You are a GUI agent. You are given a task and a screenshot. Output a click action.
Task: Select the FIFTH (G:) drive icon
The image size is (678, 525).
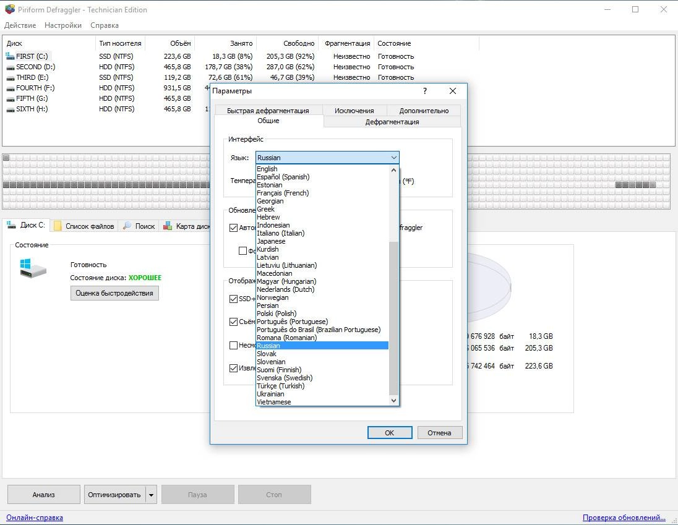click(10, 98)
